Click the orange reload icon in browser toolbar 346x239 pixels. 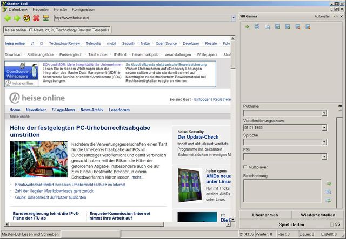click(x=26, y=18)
